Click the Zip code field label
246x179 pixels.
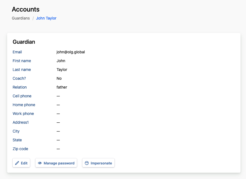pyautogui.click(x=20, y=149)
